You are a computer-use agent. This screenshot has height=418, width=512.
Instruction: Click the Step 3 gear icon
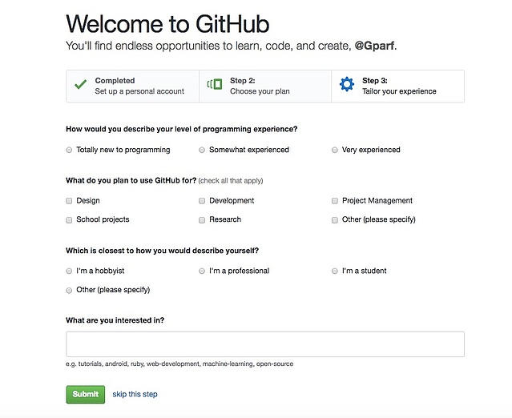(346, 85)
